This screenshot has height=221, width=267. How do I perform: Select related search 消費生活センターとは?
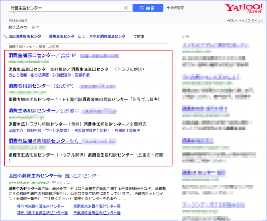coord(67,36)
